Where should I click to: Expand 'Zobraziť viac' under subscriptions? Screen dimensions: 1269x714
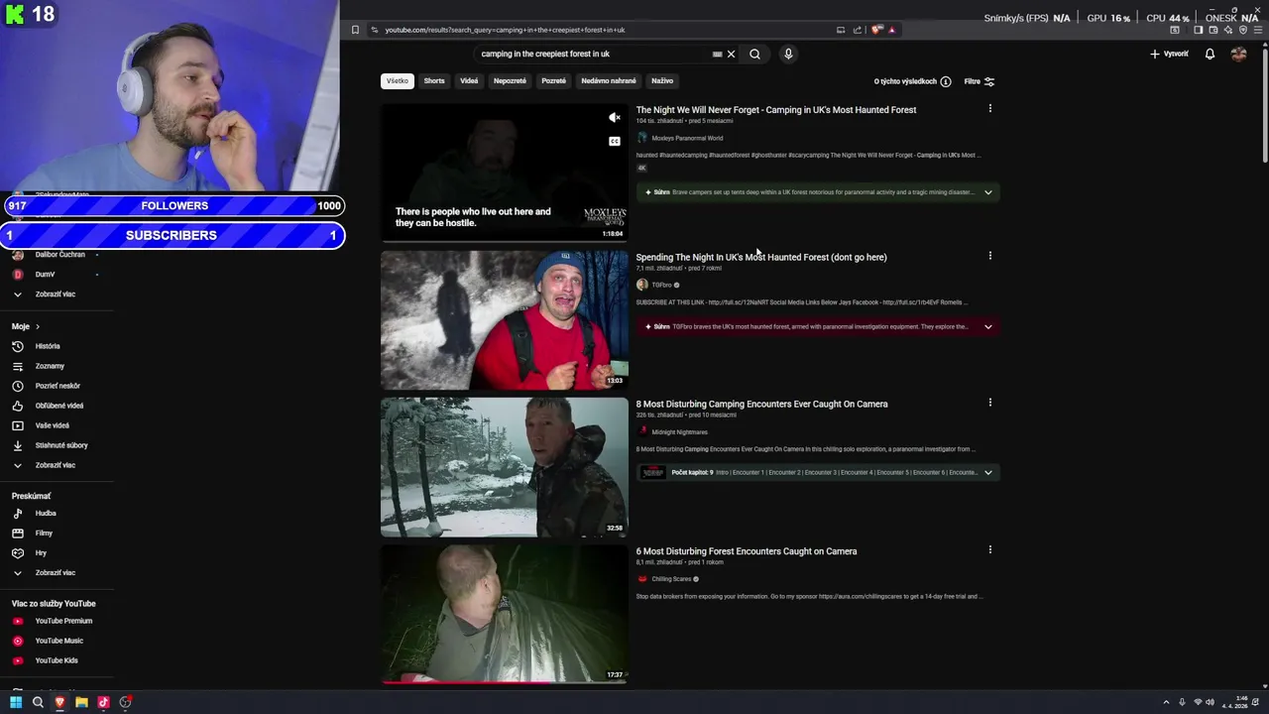(57, 295)
